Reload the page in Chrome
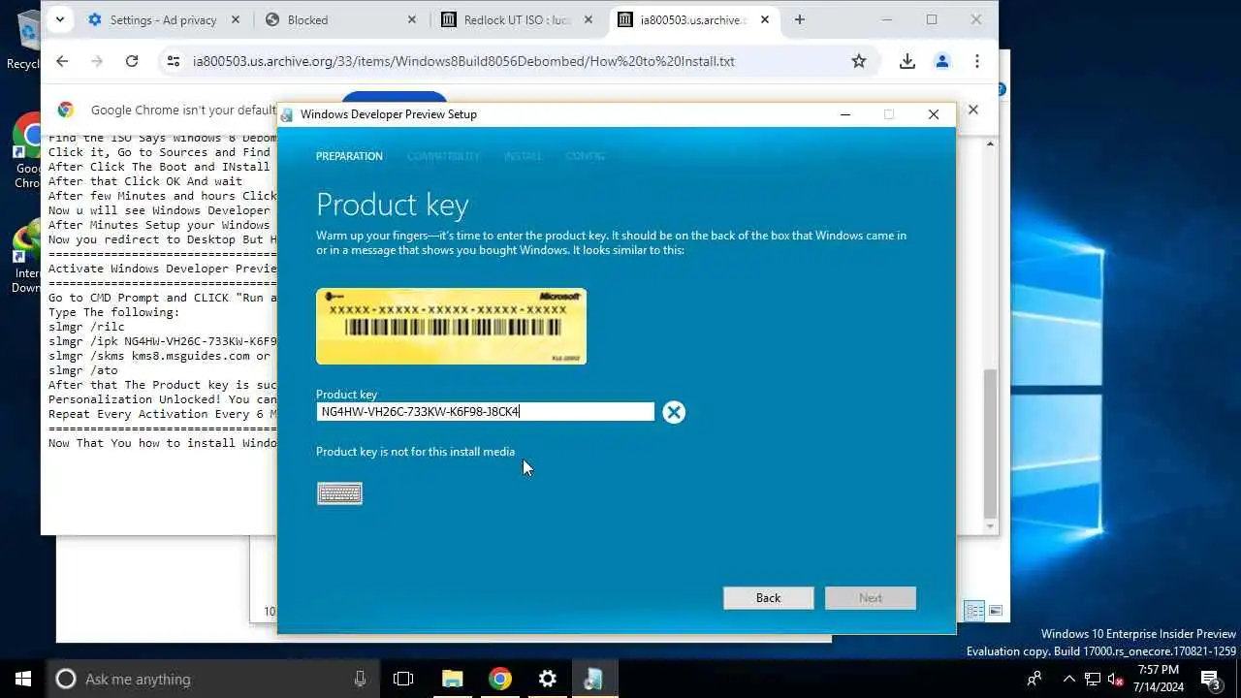 point(132,61)
